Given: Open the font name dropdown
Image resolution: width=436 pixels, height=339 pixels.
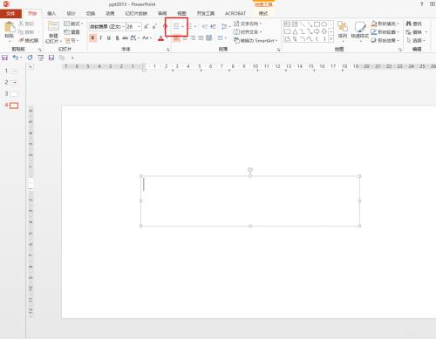Looking at the screenshot, I should pos(123,27).
